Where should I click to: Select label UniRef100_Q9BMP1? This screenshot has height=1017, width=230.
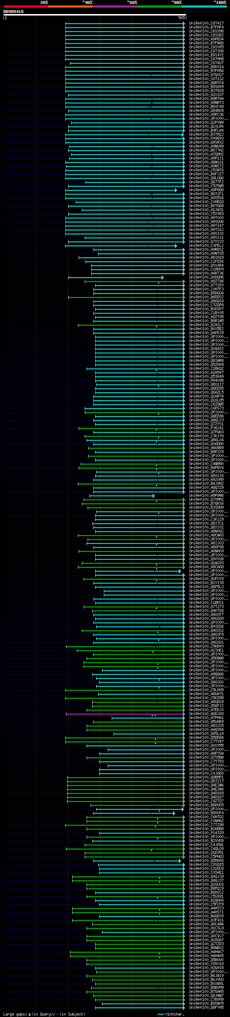tap(206, 777)
